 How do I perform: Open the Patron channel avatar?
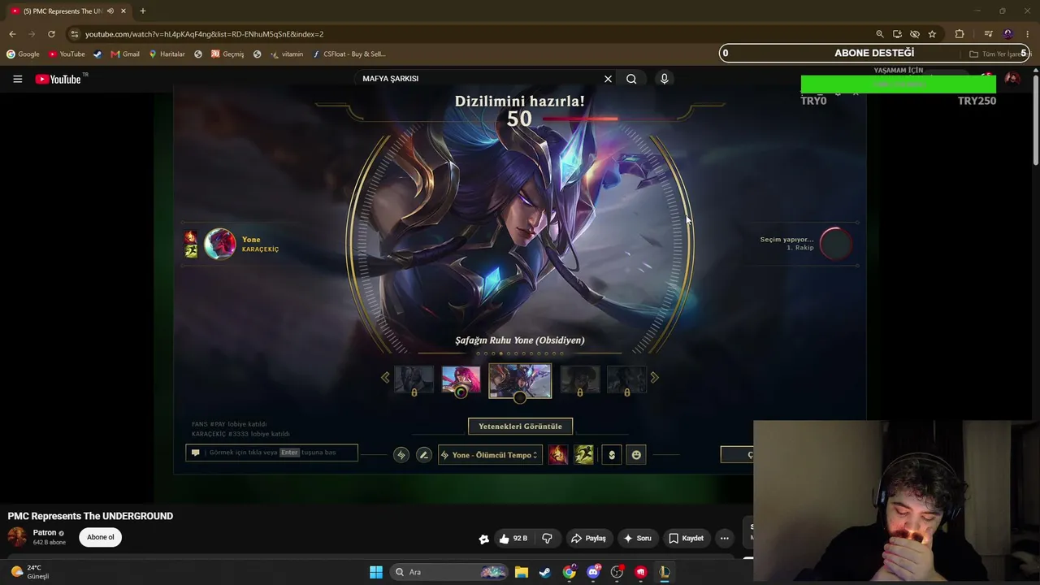coord(17,537)
